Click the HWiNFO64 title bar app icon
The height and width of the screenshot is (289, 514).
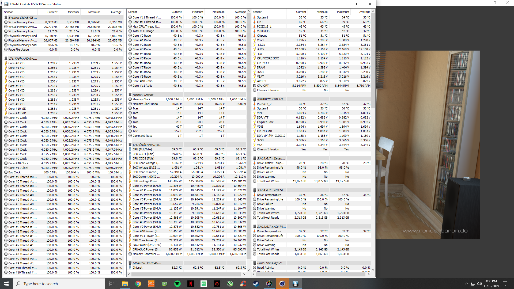[x=6, y=4]
